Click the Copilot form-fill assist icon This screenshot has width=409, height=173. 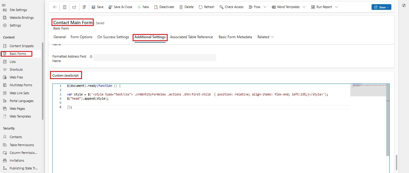point(84,7)
